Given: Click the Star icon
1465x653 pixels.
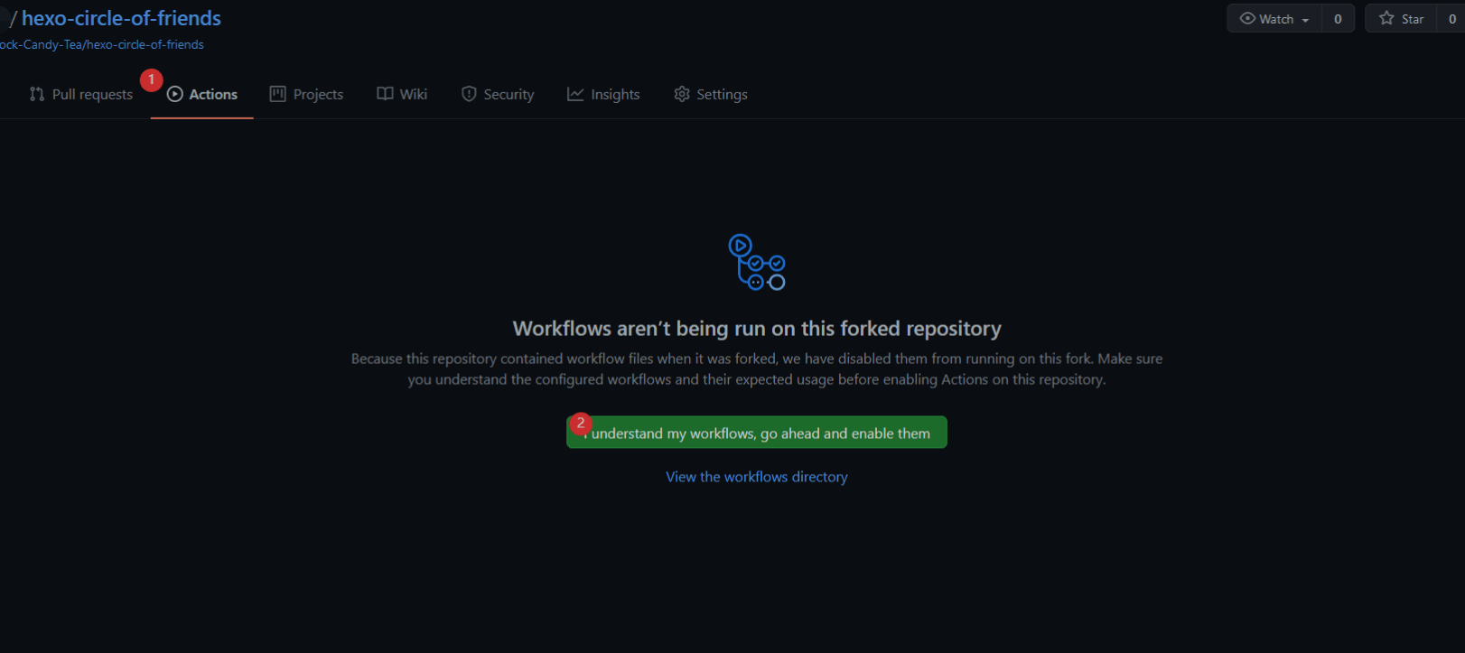Looking at the screenshot, I should pos(1386,18).
